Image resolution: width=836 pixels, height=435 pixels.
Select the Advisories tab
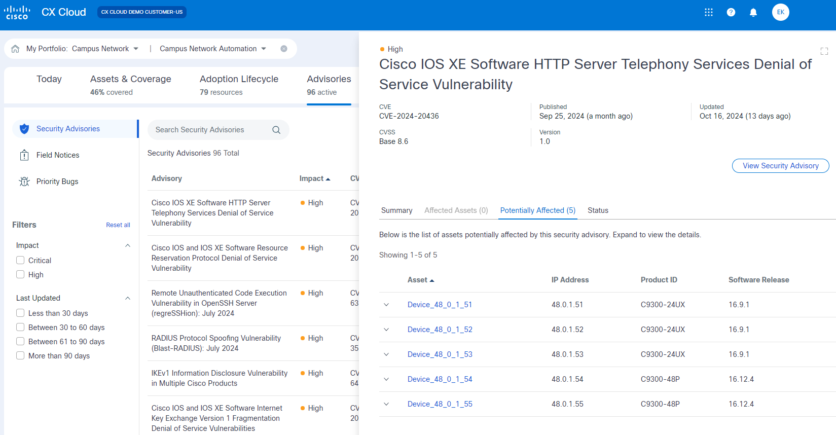click(x=329, y=85)
